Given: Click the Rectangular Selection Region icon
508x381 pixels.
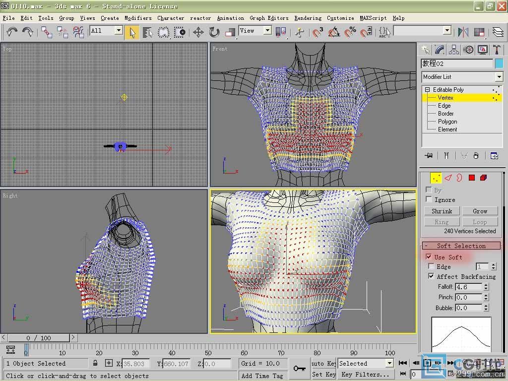Looking at the screenshot, I should (x=163, y=32).
